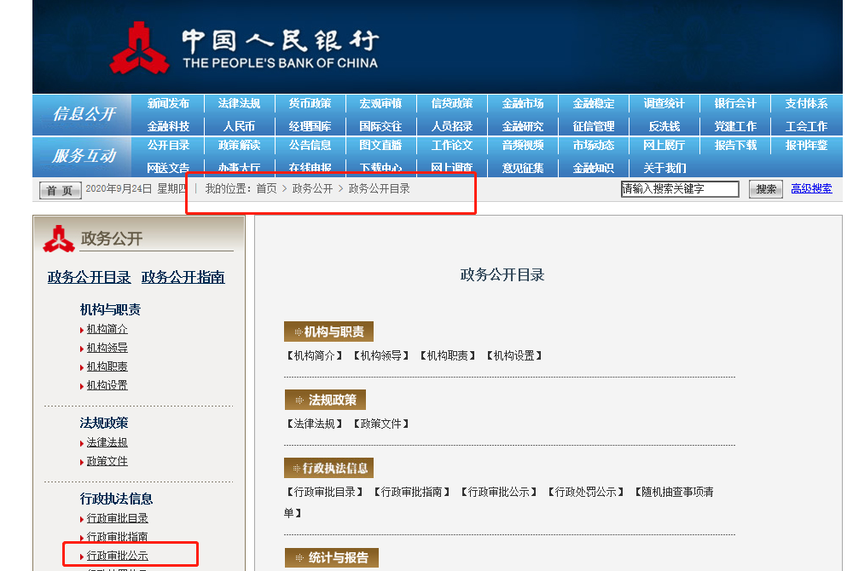Click red arrow bullet beside sidebar 机构领导
Screen dimensions: 853x571
(x=81, y=349)
